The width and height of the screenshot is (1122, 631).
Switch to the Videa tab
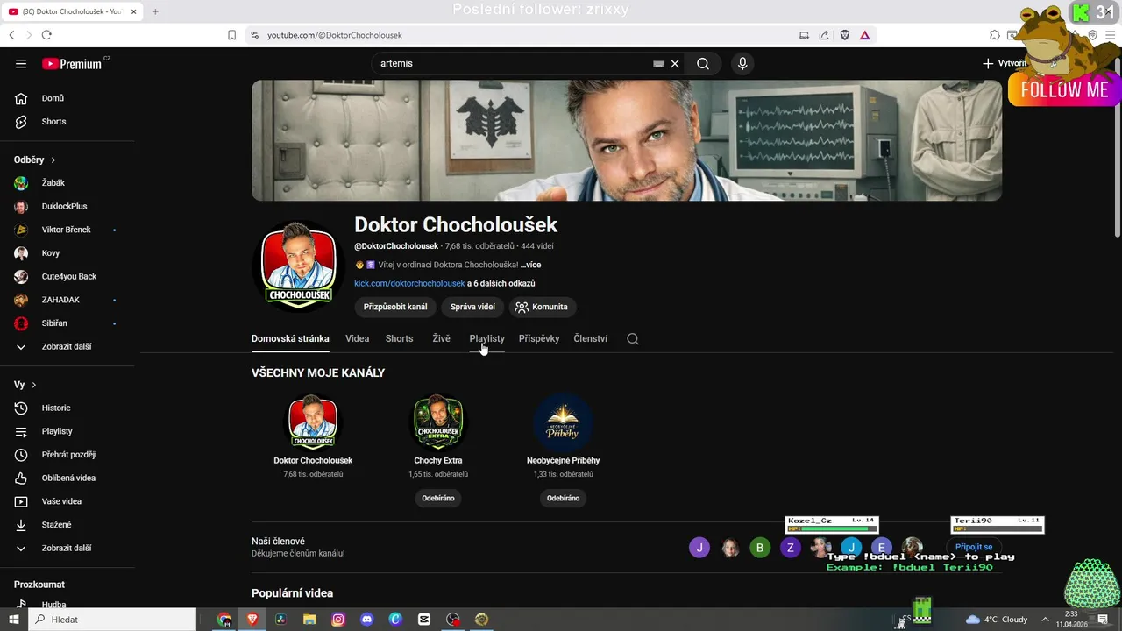pos(357,338)
